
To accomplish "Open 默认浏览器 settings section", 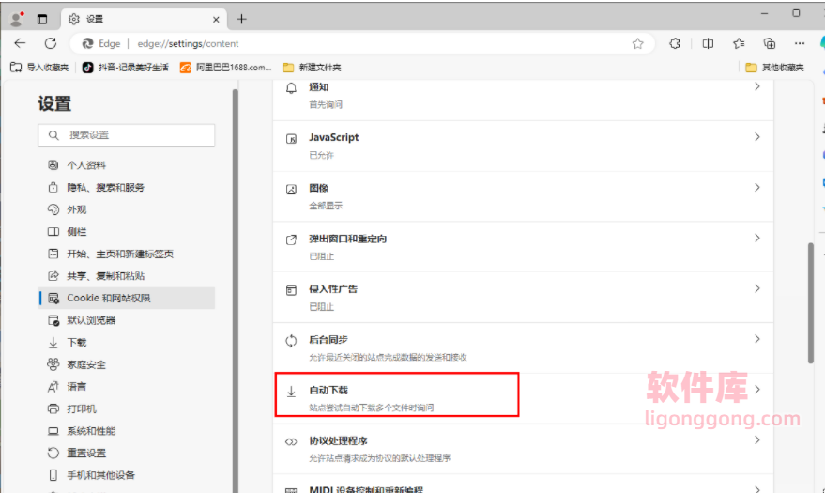I will (127, 320).
